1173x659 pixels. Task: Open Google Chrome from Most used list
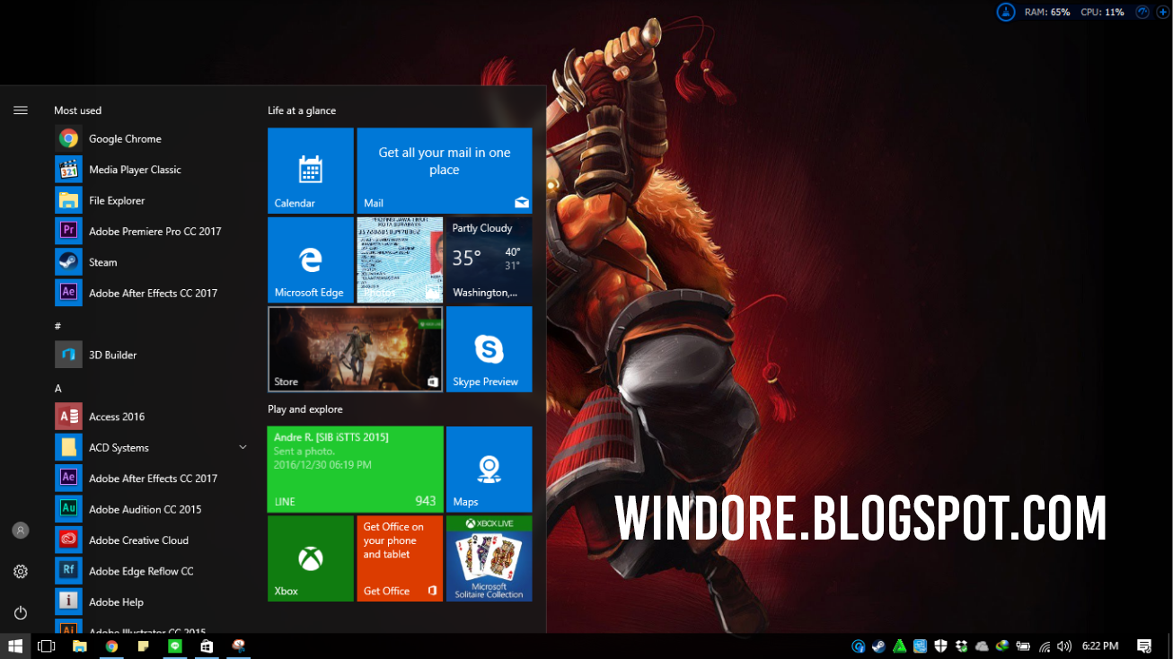coord(151,138)
